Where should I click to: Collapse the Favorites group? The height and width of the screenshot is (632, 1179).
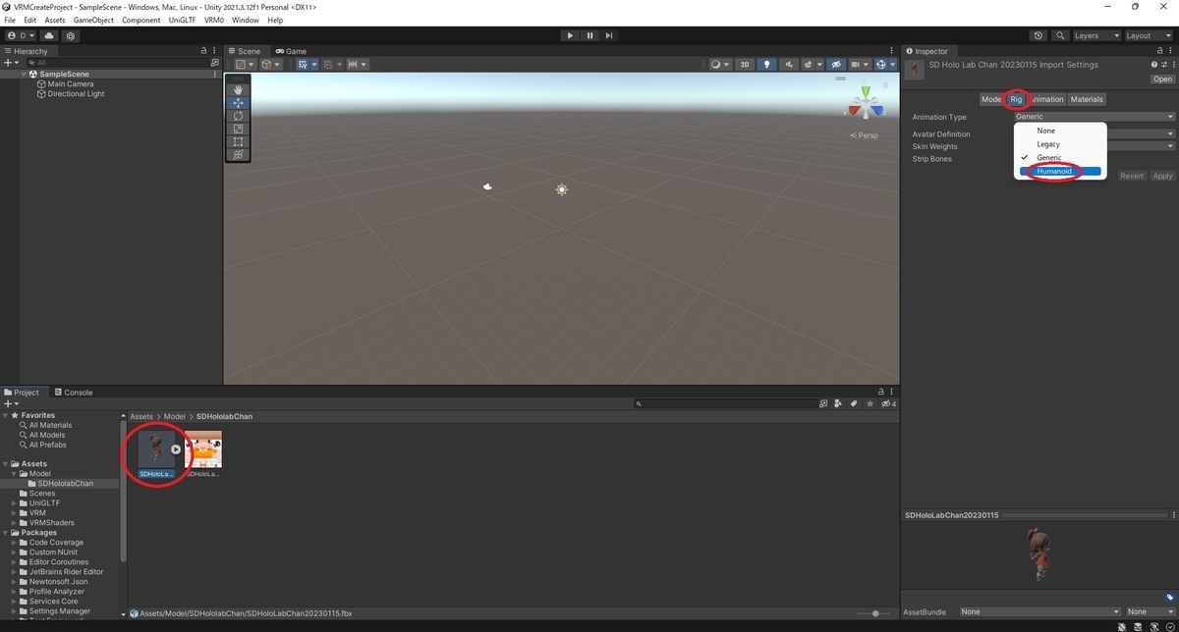[7, 415]
